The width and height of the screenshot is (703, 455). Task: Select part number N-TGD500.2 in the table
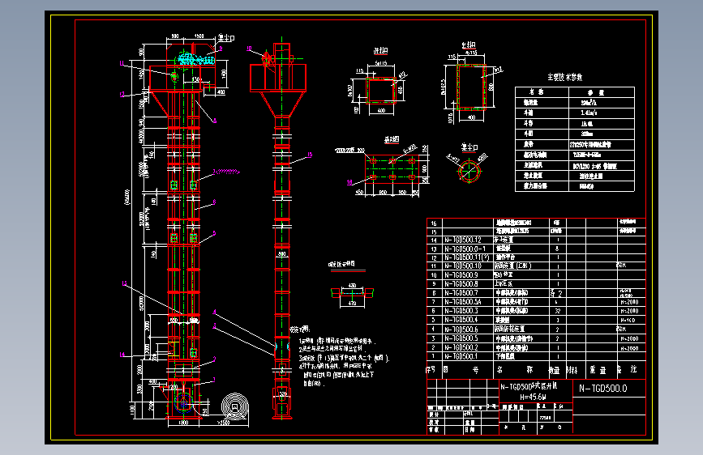pos(461,347)
